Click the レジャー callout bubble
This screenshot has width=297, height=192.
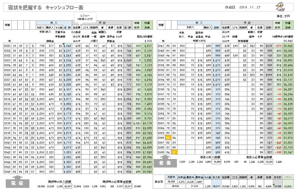click(x=85, y=17)
